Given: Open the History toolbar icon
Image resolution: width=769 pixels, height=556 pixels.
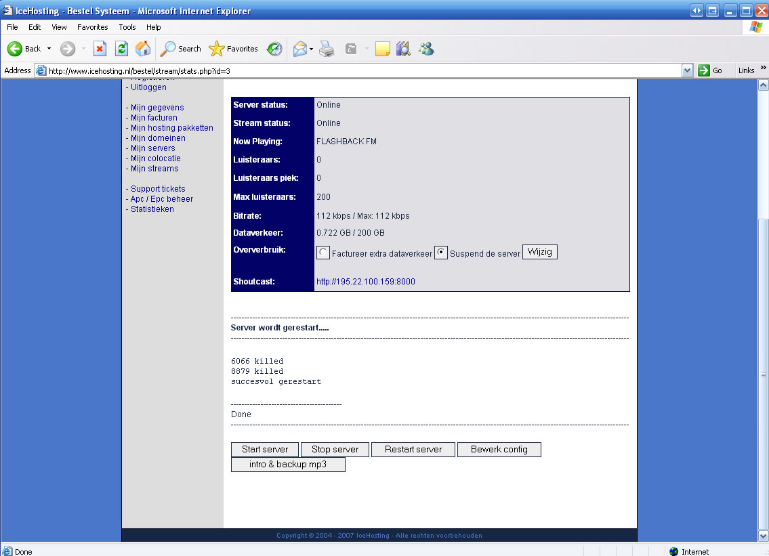Looking at the screenshot, I should pos(274,49).
